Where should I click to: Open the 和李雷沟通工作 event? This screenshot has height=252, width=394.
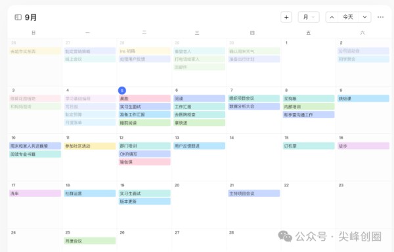(309, 115)
